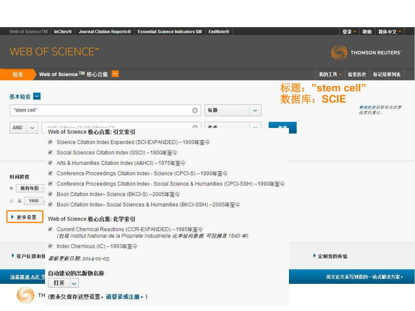Clear the "stem cell" search field
This screenshot has height=311, width=415.
(x=195, y=110)
